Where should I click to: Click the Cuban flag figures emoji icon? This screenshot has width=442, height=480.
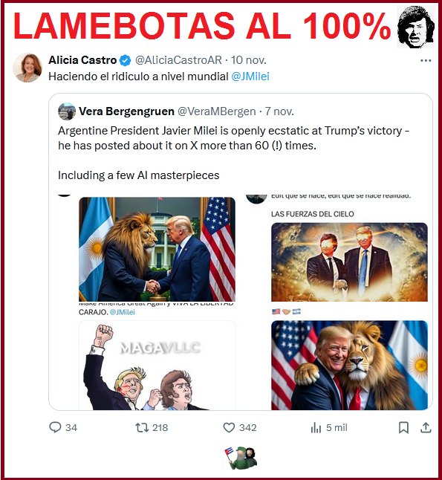241,458
